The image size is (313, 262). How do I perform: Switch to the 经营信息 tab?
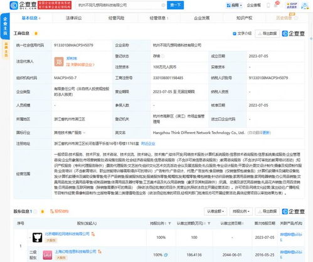click(159, 18)
